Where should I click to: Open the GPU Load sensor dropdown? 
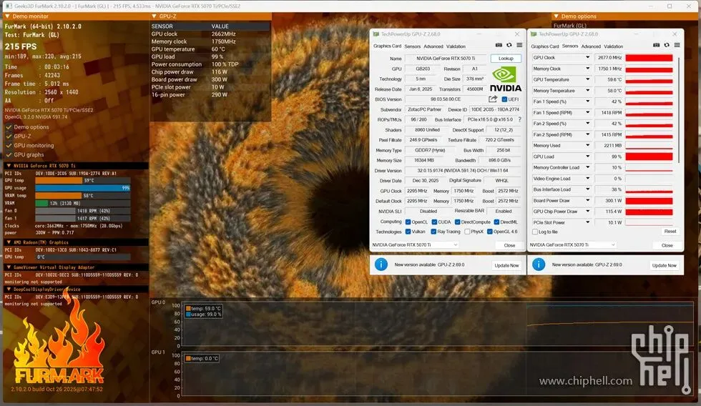point(587,157)
